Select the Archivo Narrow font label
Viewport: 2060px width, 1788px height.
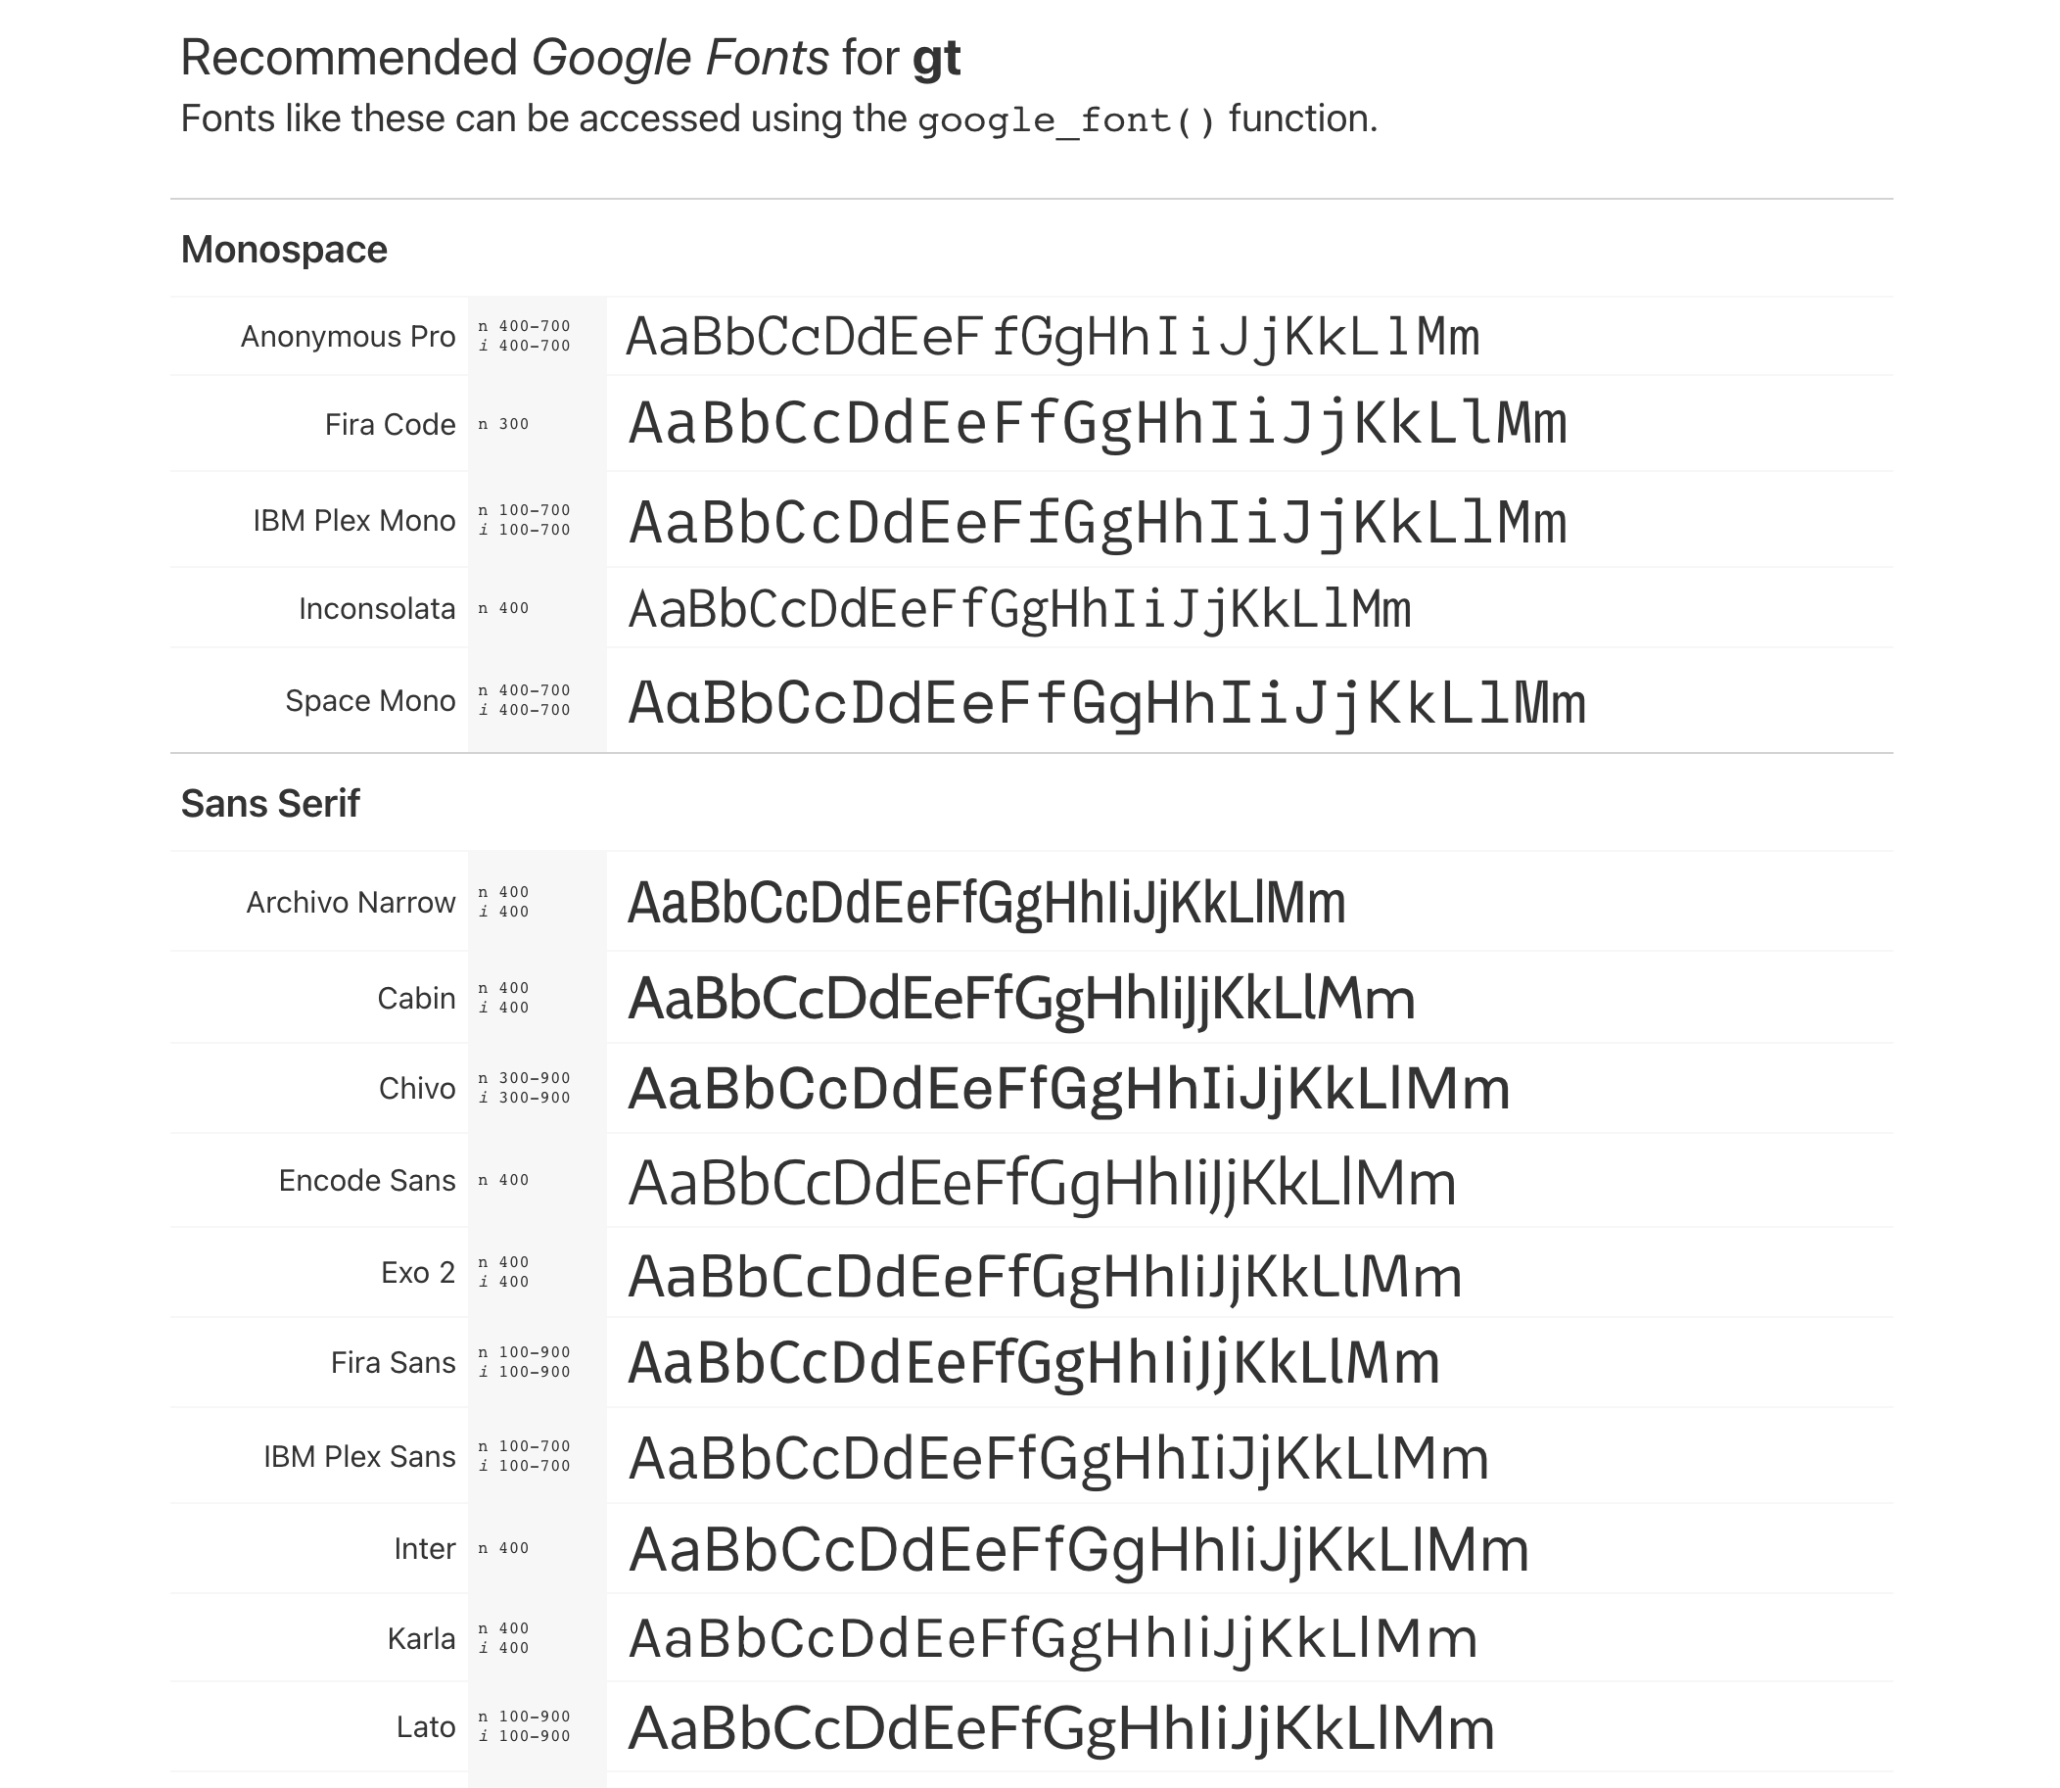(x=351, y=902)
